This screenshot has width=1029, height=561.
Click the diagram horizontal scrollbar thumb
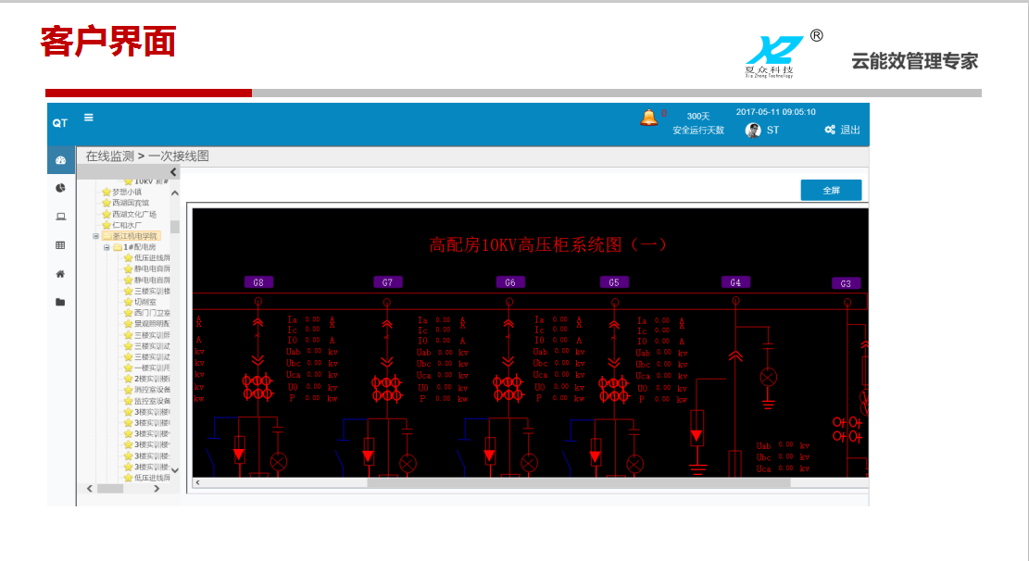[x=578, y=482]
